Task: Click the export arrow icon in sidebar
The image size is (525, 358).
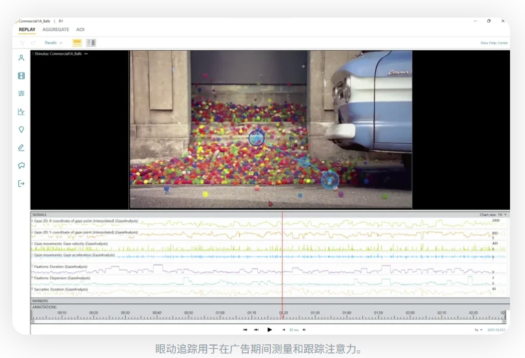Action: [21, 184]
